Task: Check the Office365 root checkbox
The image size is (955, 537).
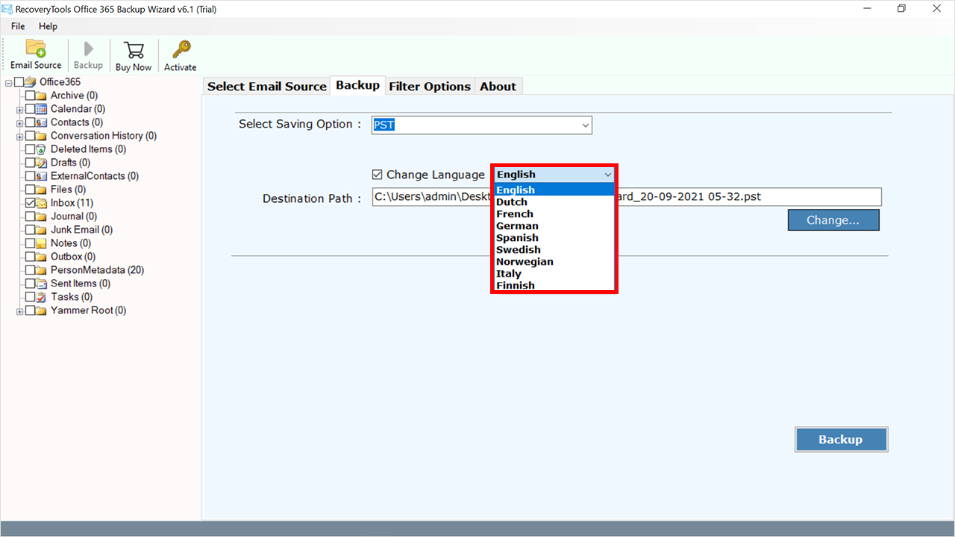Action: click(19, 82)
